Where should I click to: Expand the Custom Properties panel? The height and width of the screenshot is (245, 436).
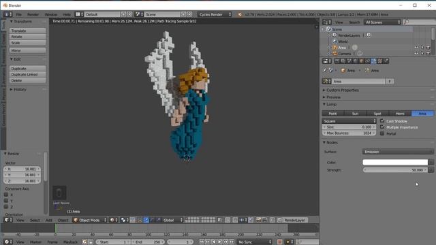(x=342, y=91)
